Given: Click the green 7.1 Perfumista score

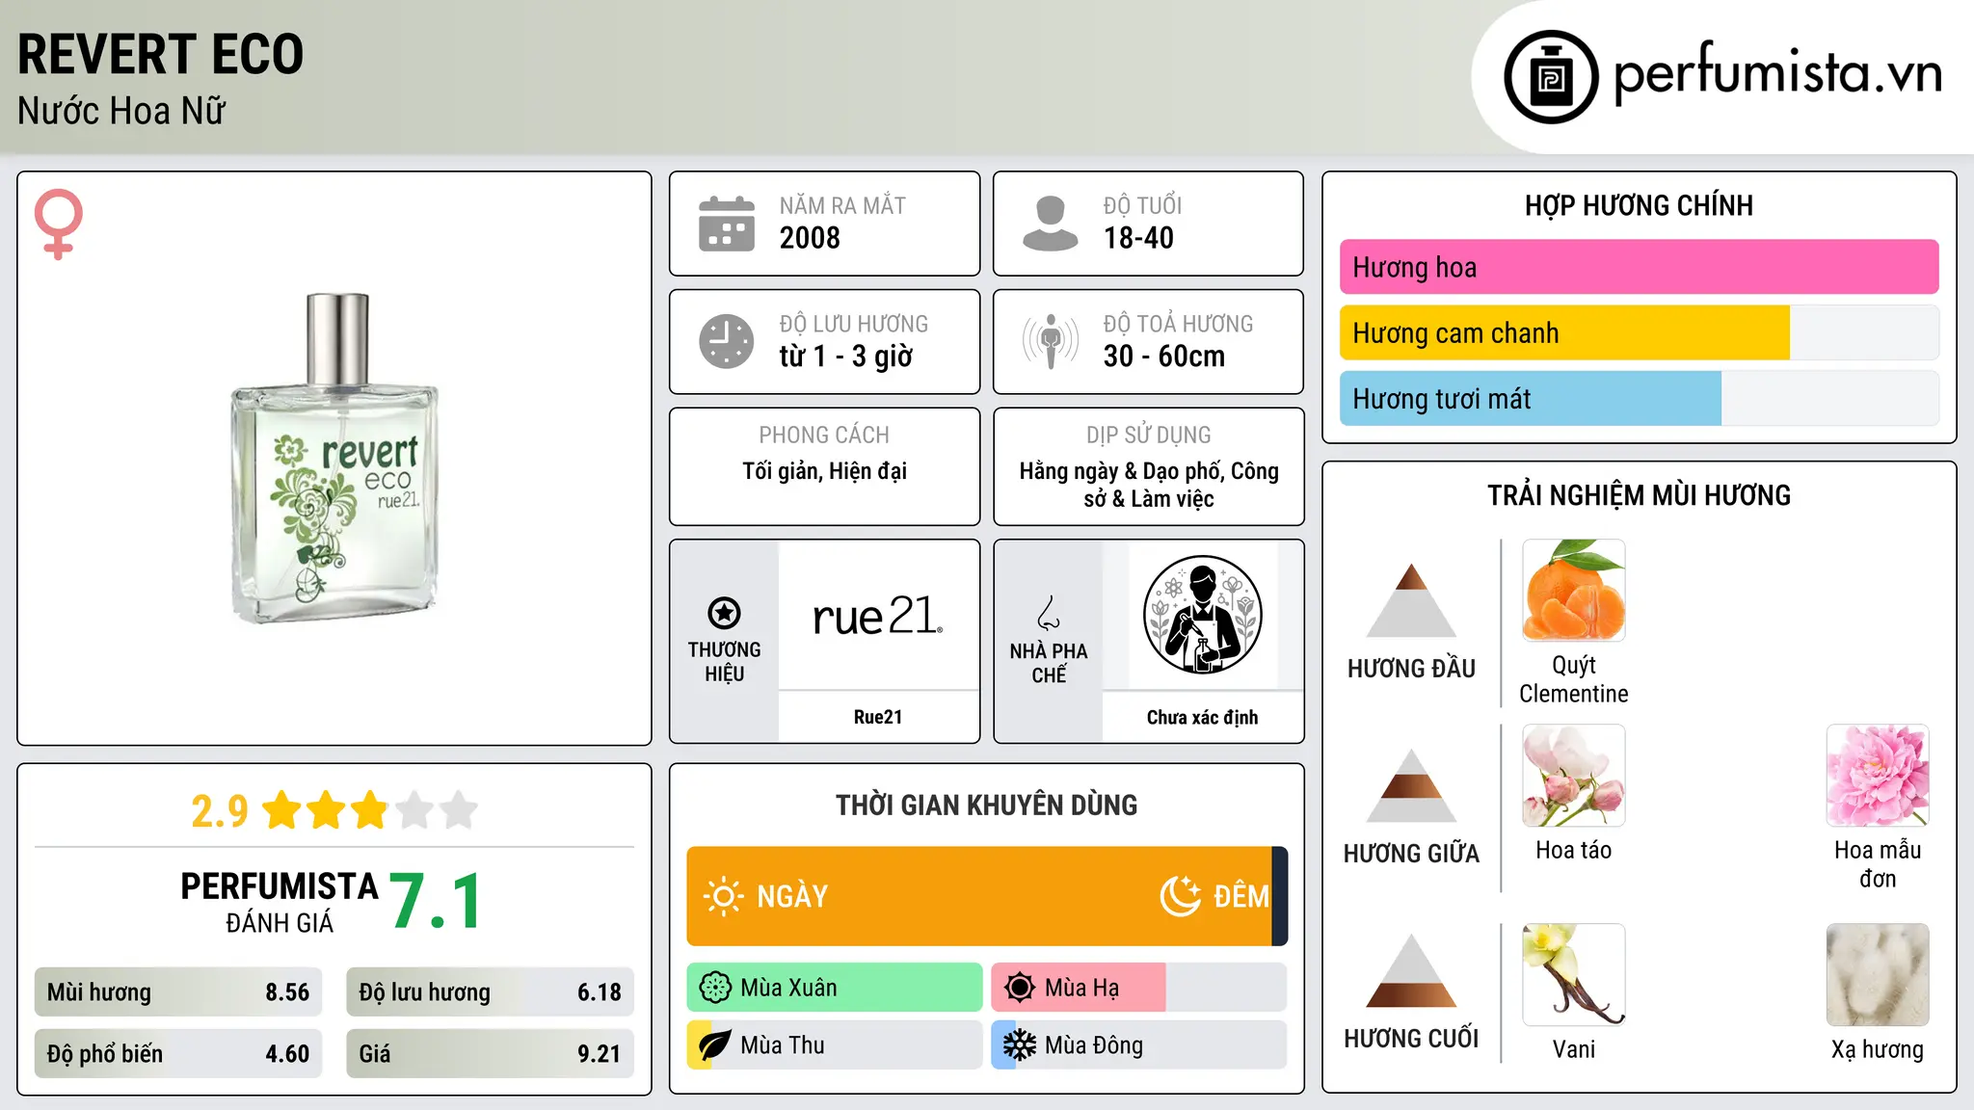Looking at the screenshot, I should 436,902.
